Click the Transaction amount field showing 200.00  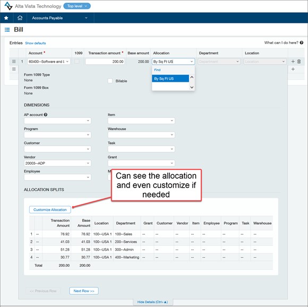coord(105,62)
